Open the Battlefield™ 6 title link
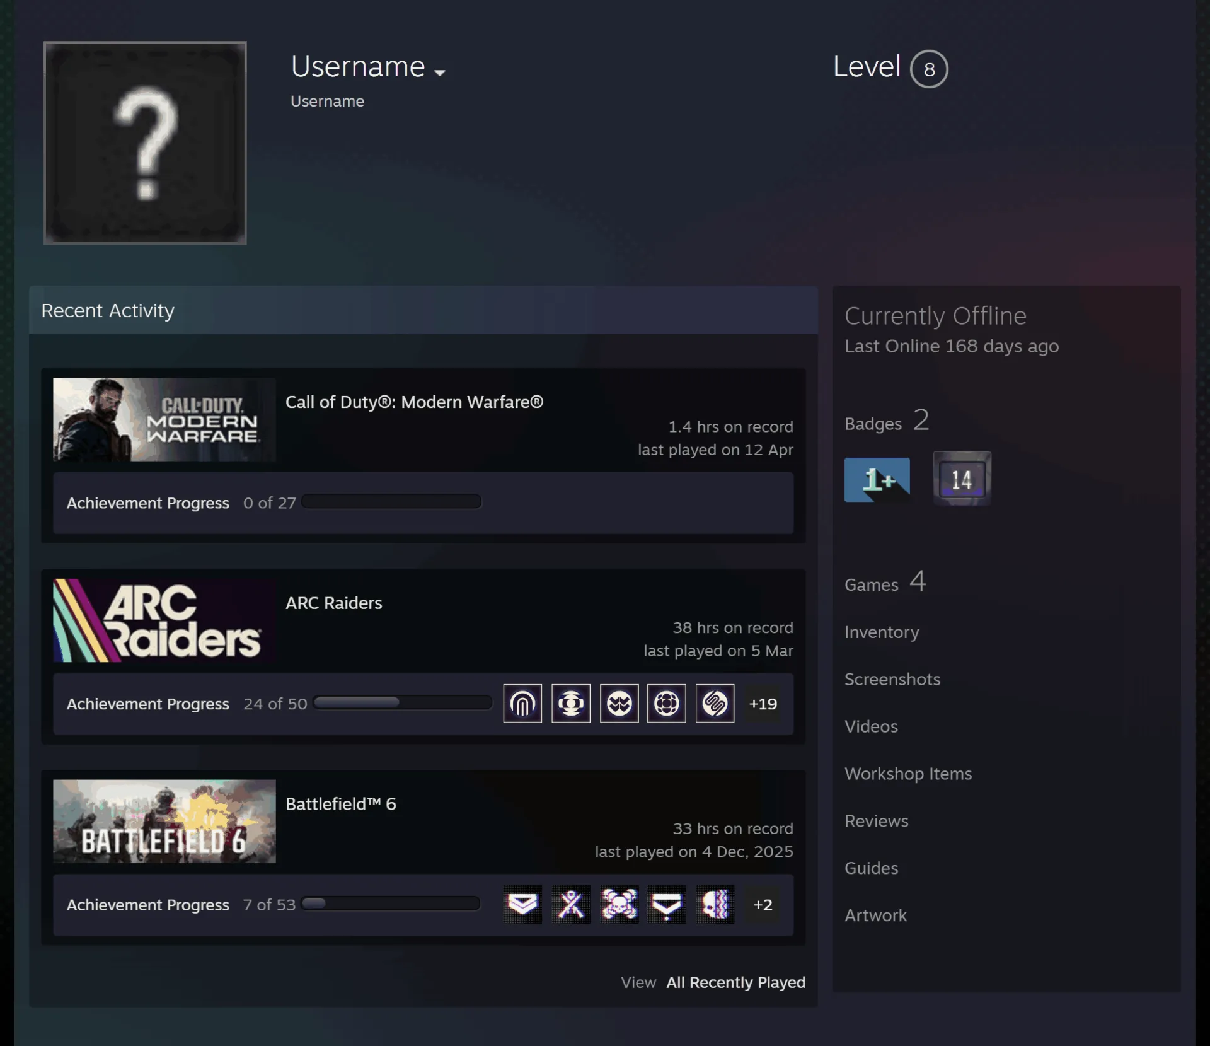 [341, 804]
